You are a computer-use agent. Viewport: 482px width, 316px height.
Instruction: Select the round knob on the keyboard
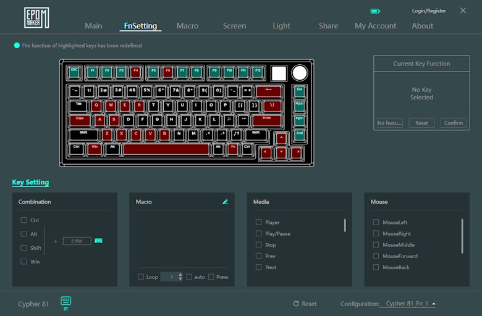coord(300,73)
